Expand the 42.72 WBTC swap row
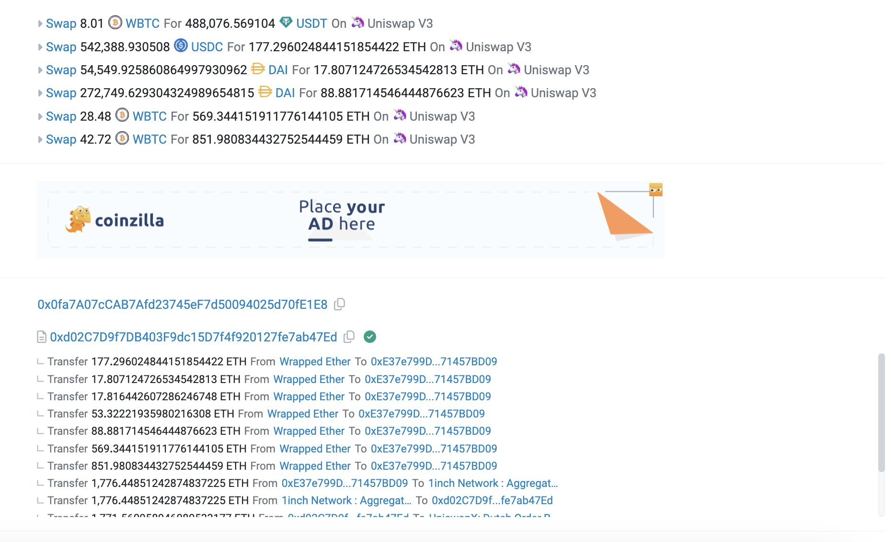896x542 pixels. 40,139
